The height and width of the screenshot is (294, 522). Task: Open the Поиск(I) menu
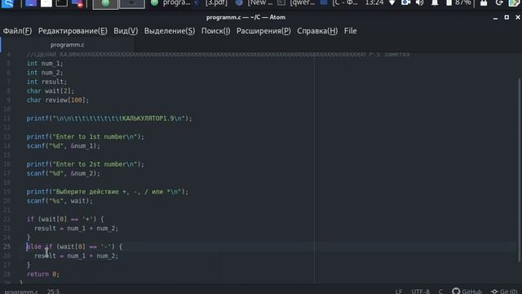(x=215, y=31)
